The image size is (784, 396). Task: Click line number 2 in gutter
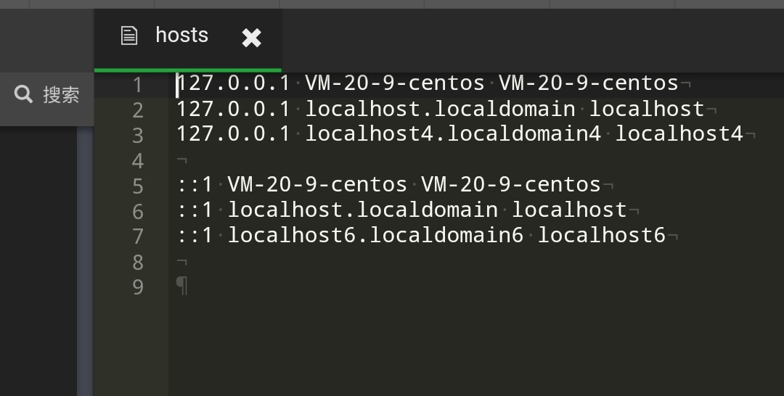(x=137, y=110)
